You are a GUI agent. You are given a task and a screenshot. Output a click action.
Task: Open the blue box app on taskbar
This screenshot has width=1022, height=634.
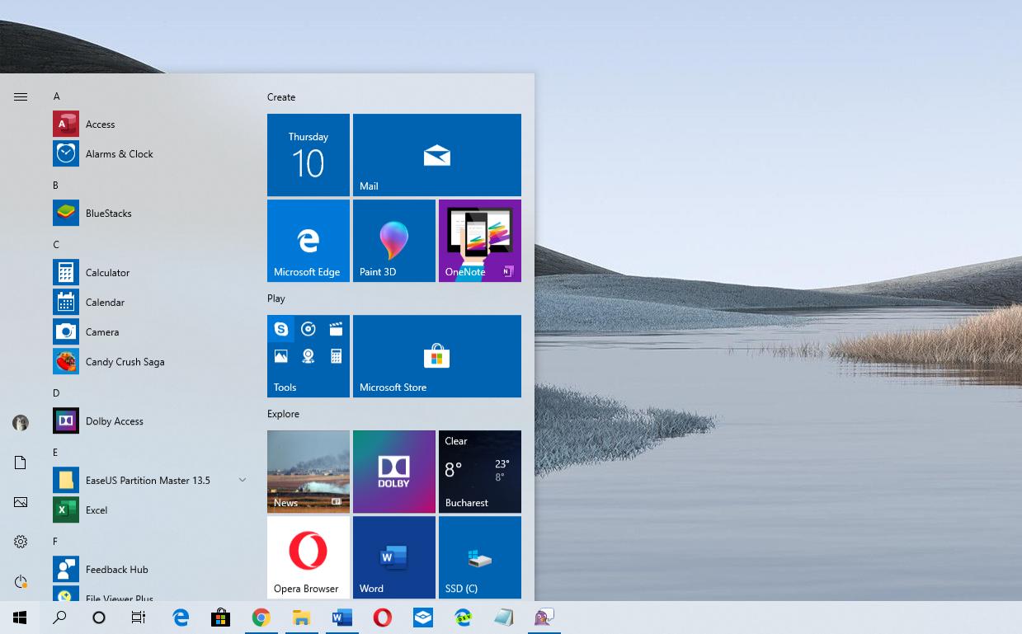click(x=423, y=618)
